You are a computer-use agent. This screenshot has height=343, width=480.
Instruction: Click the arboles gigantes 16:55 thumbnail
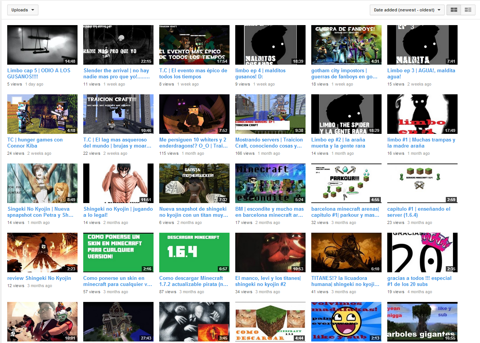click(x=422, y=322)
